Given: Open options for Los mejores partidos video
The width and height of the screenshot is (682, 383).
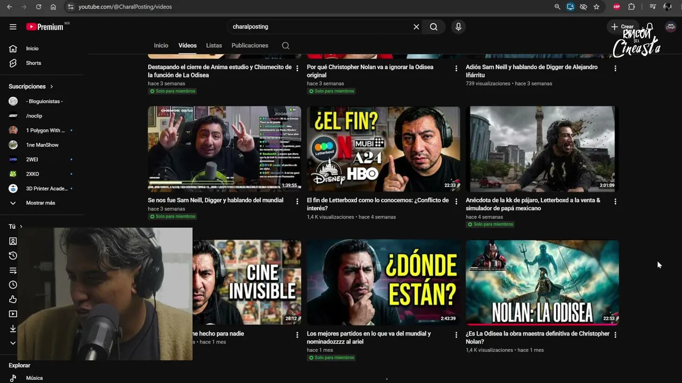Looking at the screenshot, I should pos(456,335).
